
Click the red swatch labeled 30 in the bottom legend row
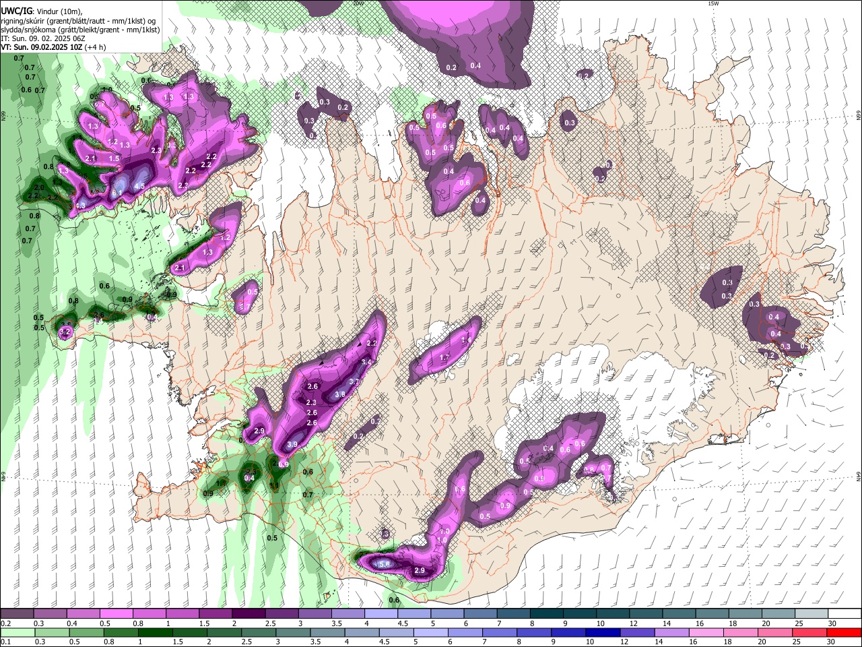[x=844, y=632]
